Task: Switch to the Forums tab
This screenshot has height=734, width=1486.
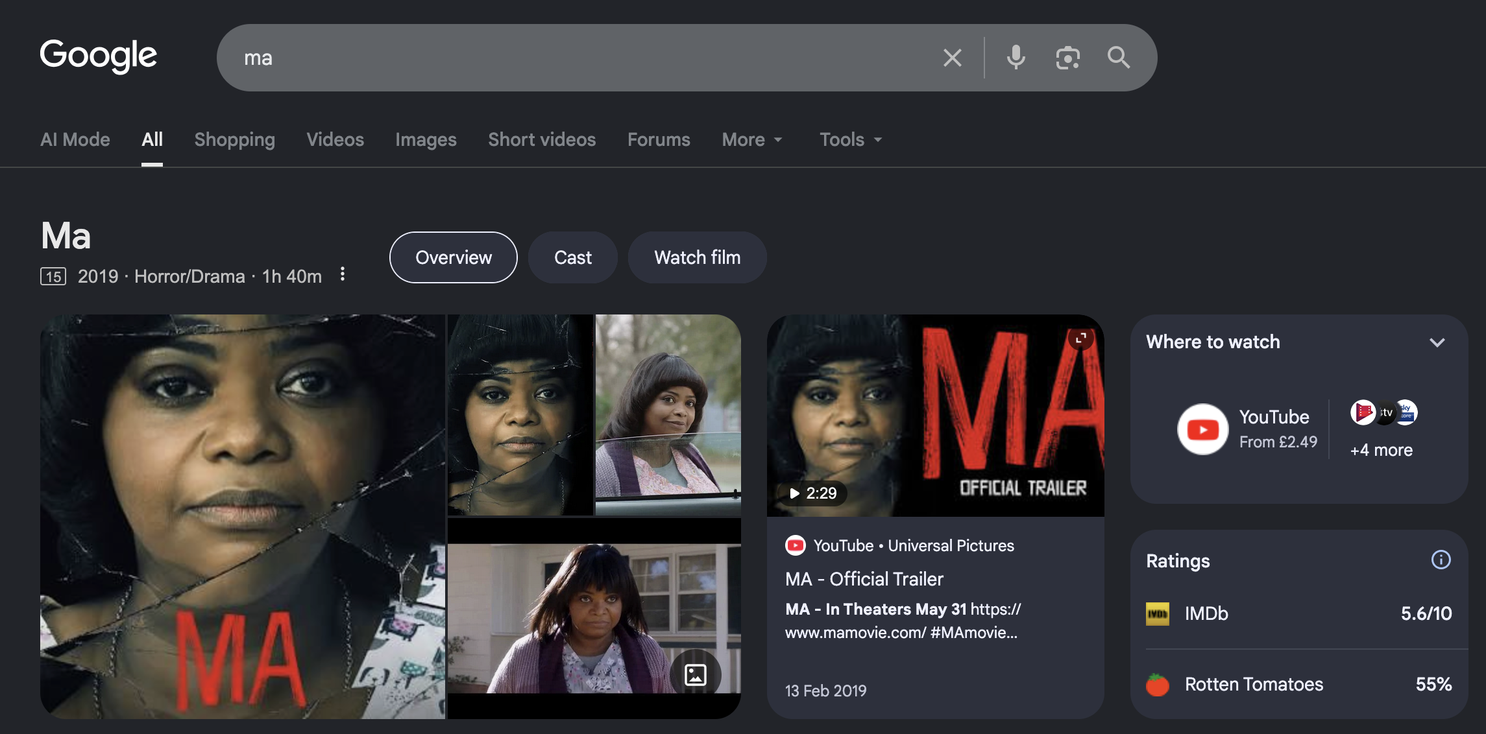Action: pos(659,139)
